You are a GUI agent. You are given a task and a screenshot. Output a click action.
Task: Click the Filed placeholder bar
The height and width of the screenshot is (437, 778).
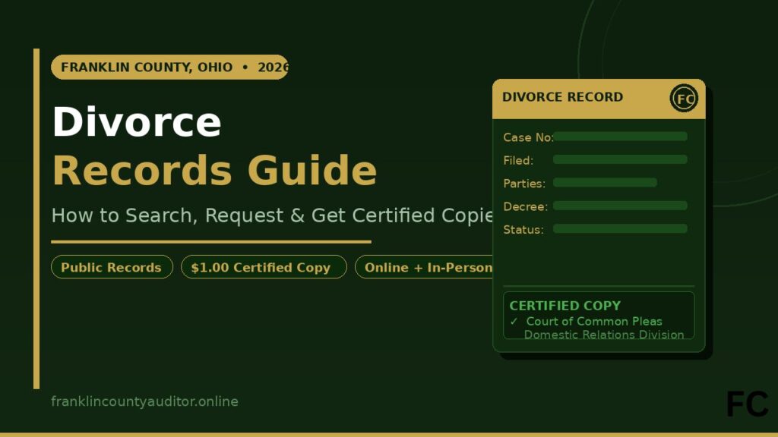pos(620,159)
